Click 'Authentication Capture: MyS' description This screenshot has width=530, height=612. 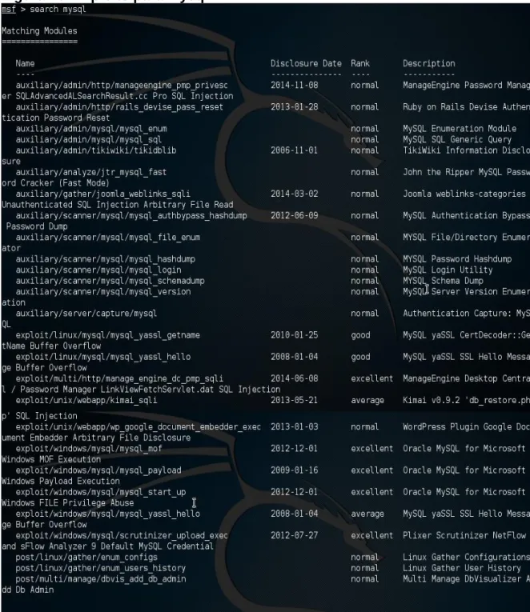466,314
